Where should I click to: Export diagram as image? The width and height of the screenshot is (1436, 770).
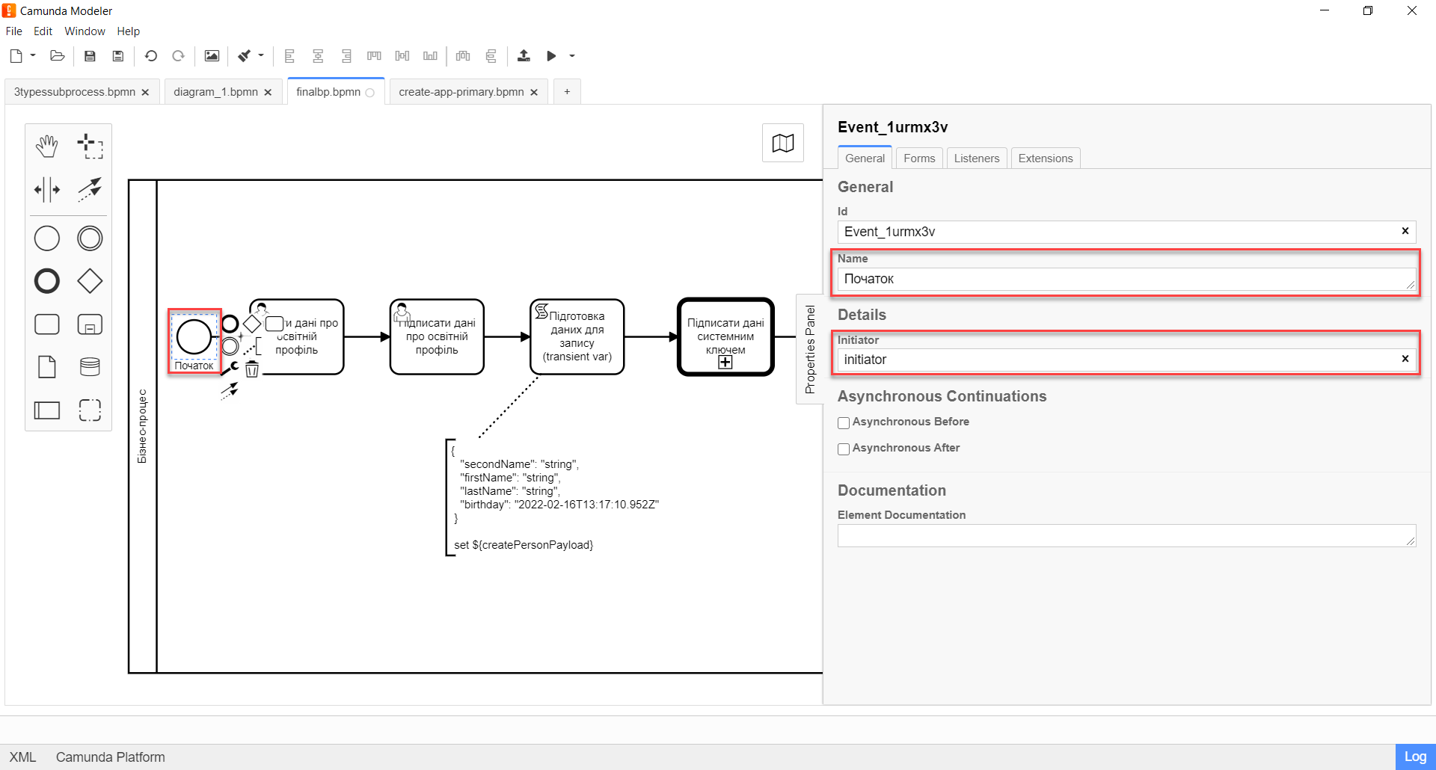pos(212,56)
